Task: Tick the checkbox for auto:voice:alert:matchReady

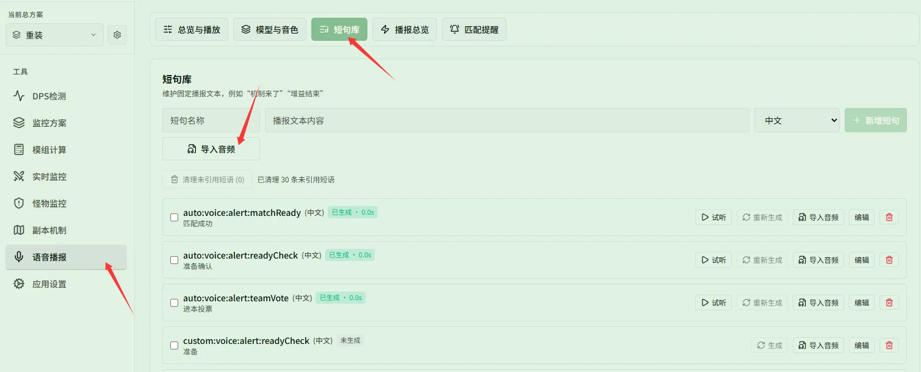Action: (175, 218)
